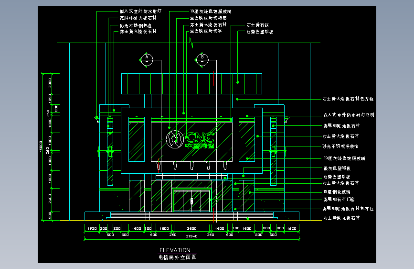This screenshot has height=269, width=414.
Task: Click the 15000 overall height dimension
Action: (41, 146)
